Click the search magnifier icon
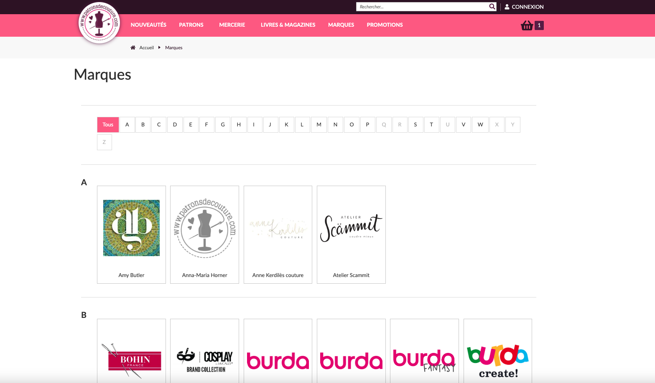655x383 pixels. coord(492,7)
